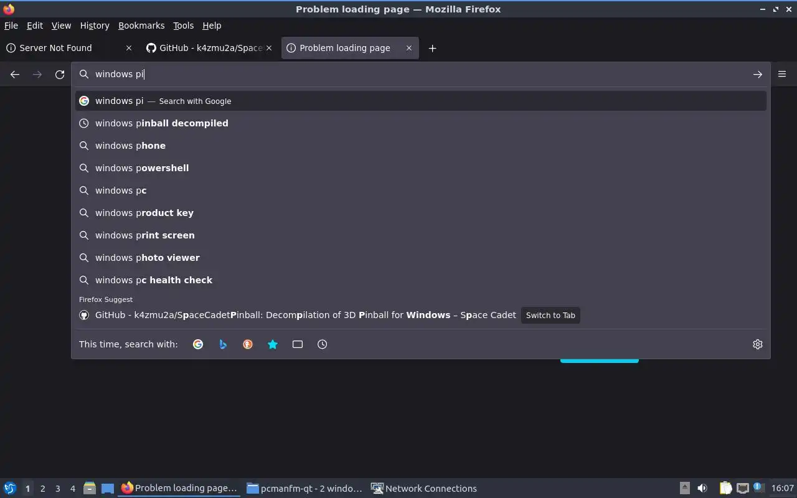797x498 pixels.
Task: Go back with the back arrow
Action: (x=15, y=74)
